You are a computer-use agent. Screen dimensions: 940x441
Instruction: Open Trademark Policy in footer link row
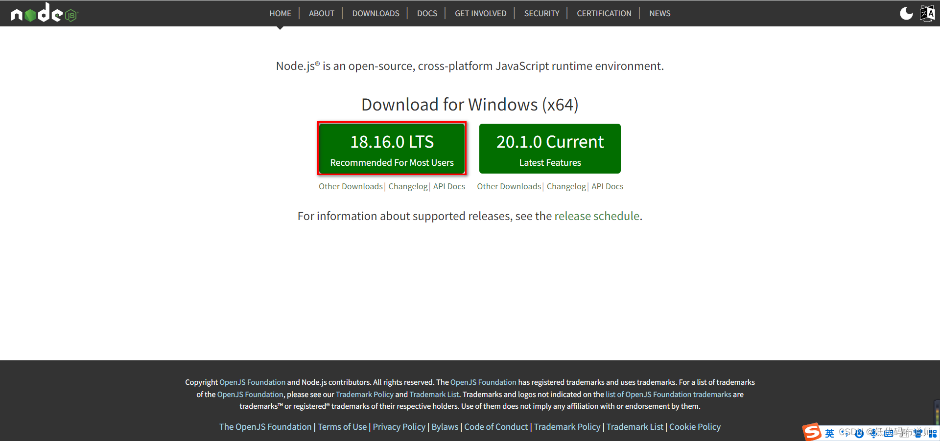(567, 427)
